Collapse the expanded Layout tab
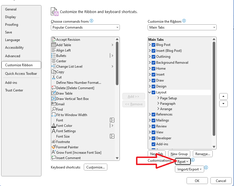This screenshot has height=186, width=234. pyautogui.click(x=150, y=92)
